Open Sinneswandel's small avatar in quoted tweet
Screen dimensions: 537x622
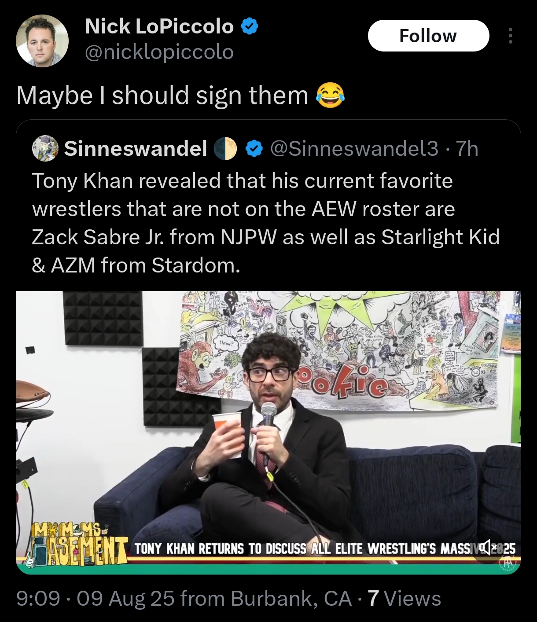click(45, 148)
